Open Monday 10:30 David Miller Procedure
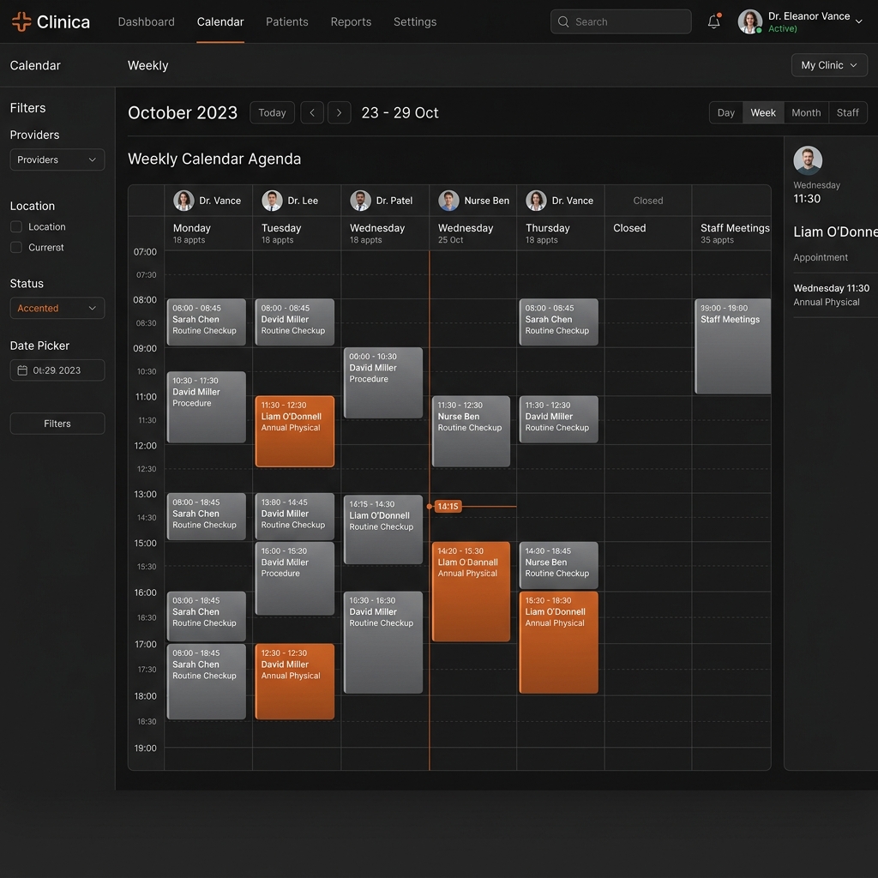Viewport: 878px width, 878px height. (x=206, y=407)
